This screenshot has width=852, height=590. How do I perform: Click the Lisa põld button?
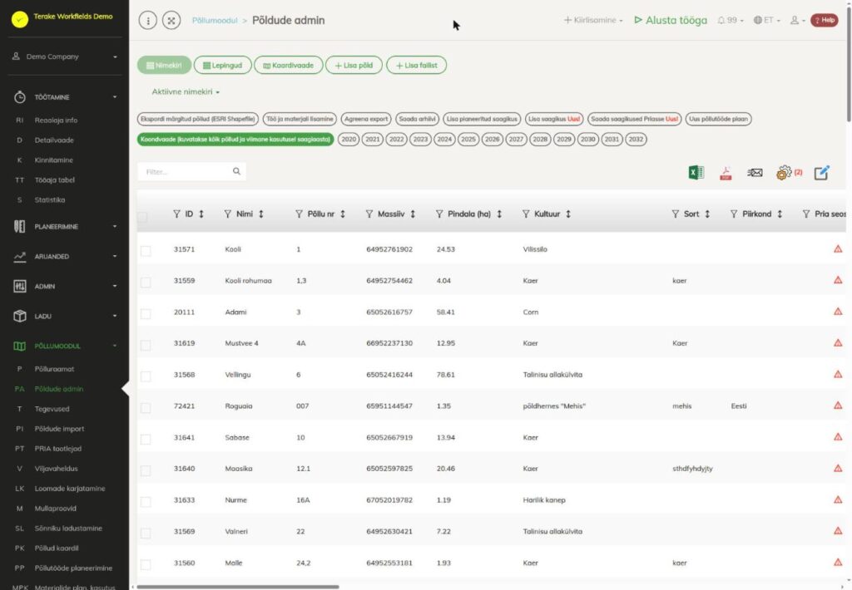pos(354,65)
